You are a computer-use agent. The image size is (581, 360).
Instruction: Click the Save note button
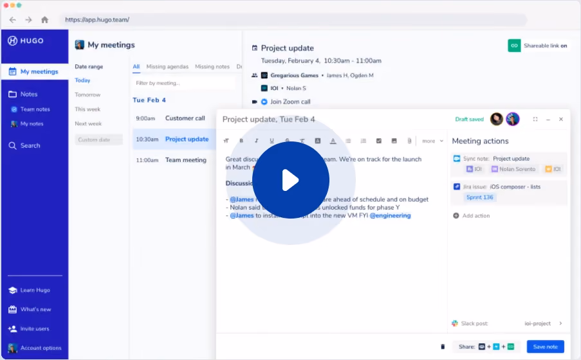[x=546, y=346]
